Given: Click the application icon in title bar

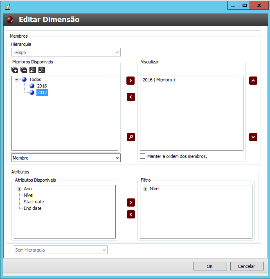Looking at the screenshot, I should (x=7, y=7).
